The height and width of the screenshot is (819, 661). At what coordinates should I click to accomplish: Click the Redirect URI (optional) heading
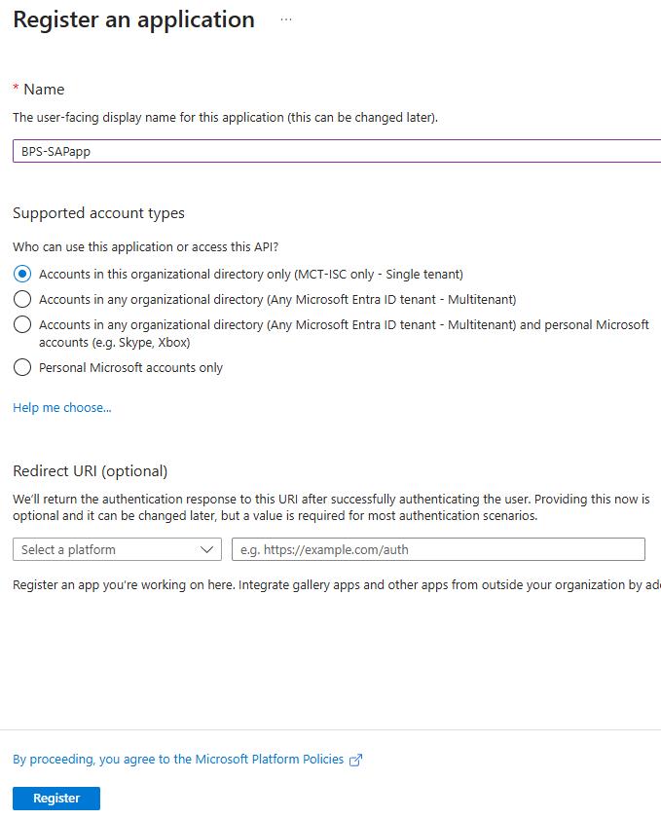click(x=91, y=471)
